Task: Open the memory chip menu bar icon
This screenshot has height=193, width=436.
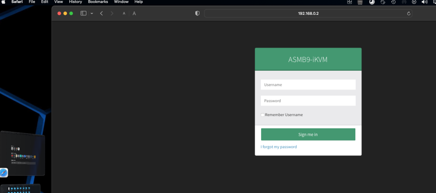Action: [x=360, y=2]
